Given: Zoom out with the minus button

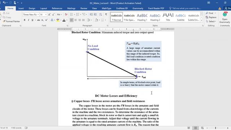Looking at the screenshot, I should click(x=207, y=128).
